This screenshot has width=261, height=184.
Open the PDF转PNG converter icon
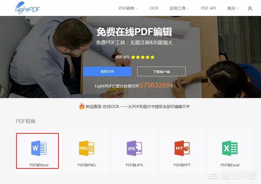(x=86, y=148)
